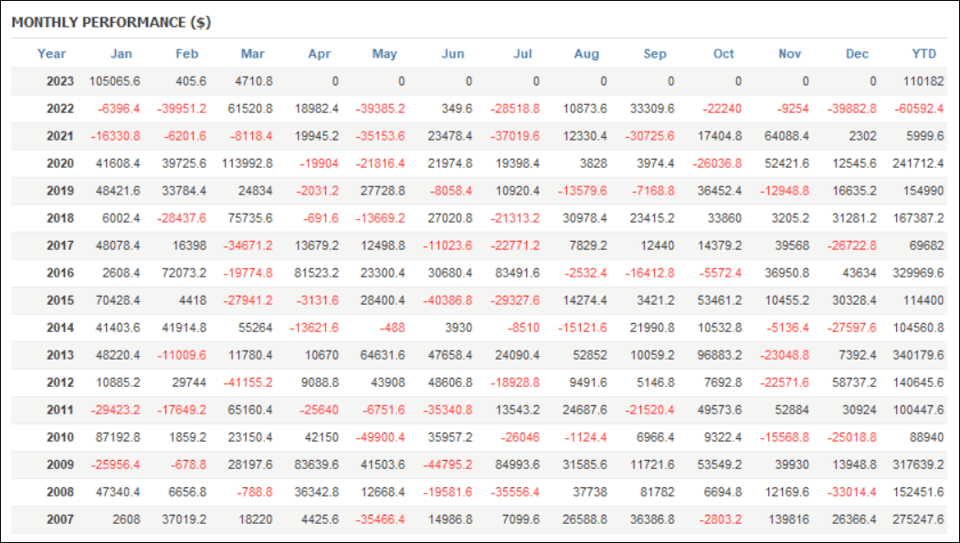Click 2011 April value -25640
The height and width of the screenshot is (543, 960).
coord(319,410)
